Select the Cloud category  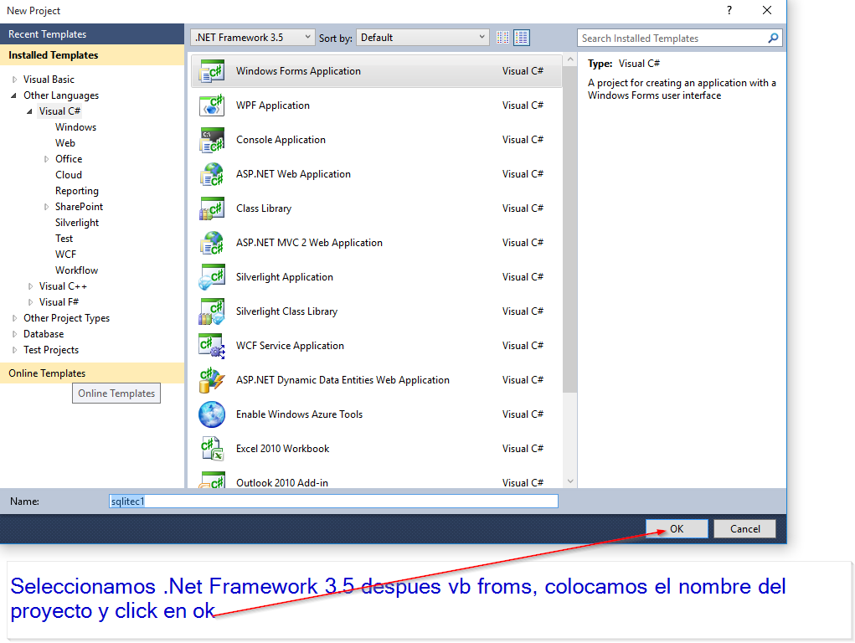click(69, 174)
